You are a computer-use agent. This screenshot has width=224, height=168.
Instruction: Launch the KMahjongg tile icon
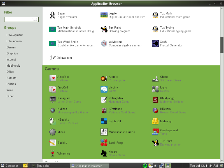tap(155, 100)
